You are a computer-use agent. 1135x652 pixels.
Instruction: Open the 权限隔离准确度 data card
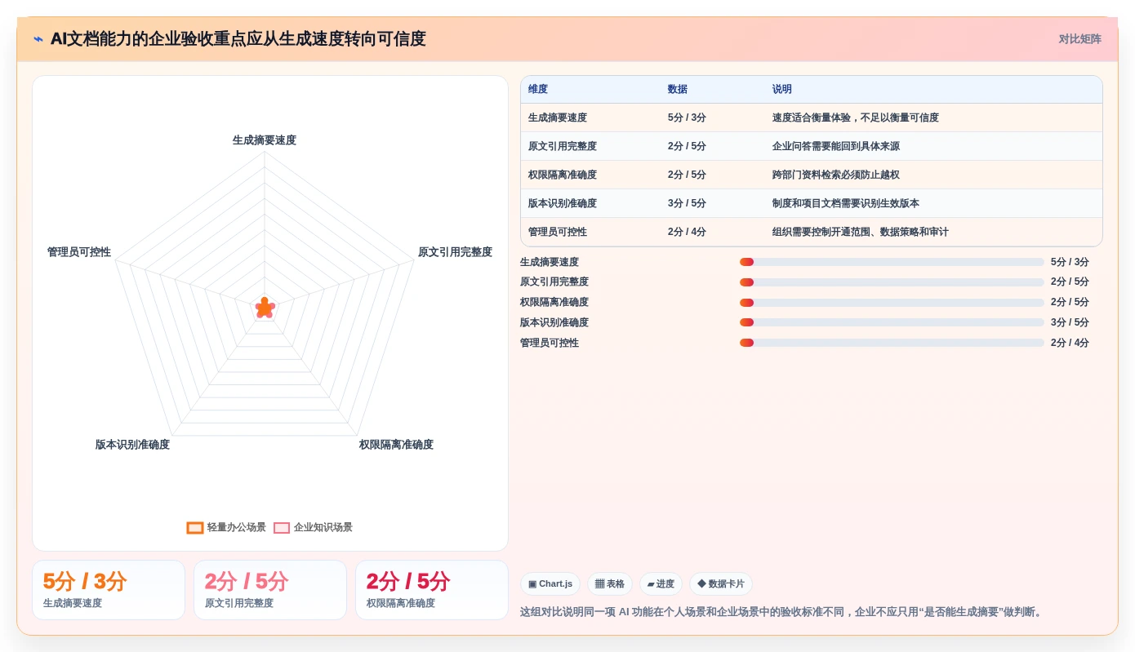[432, 590]
